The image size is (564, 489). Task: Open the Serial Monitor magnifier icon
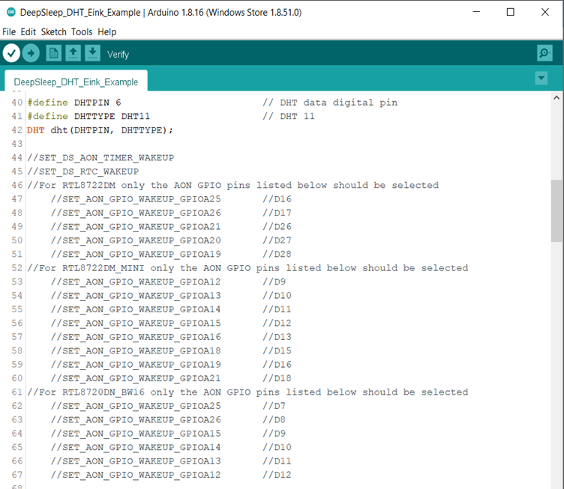coord(544,53)
